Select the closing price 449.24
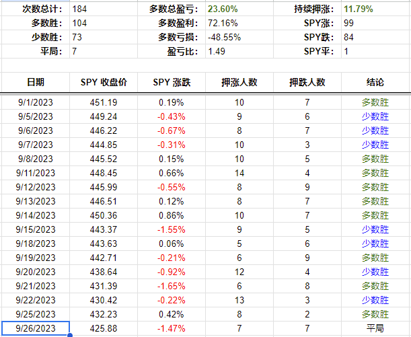 pos(104,116)
